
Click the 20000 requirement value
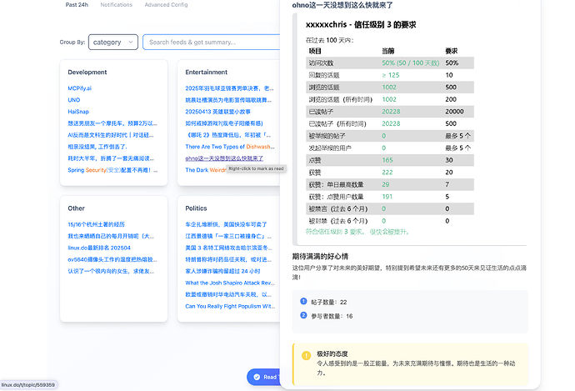tap(454, 112)
